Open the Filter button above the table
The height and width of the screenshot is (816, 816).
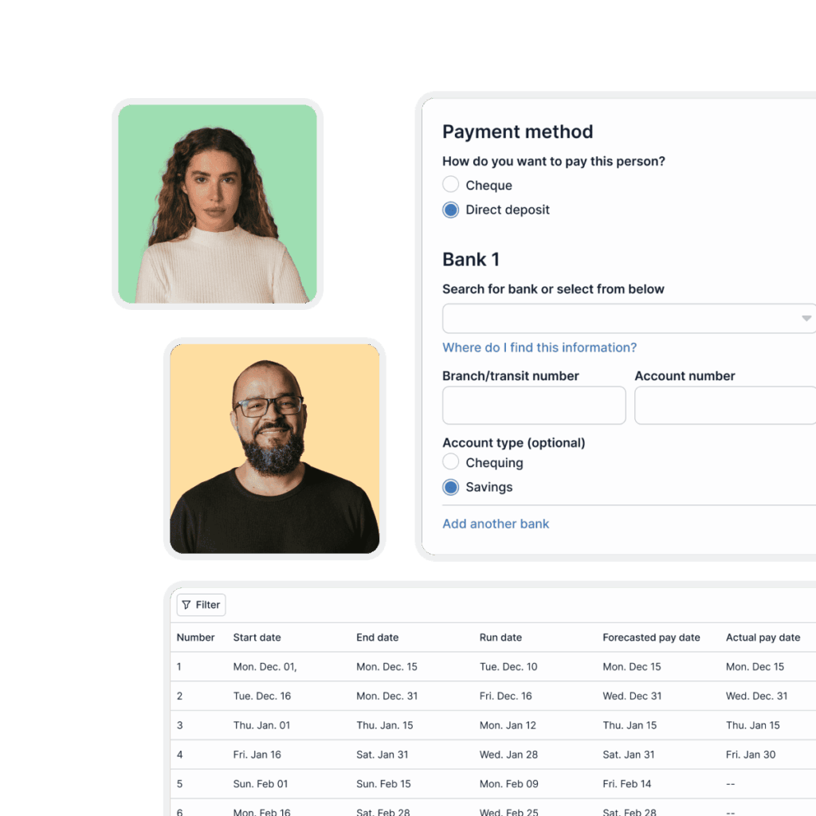[x=201, y=605]
